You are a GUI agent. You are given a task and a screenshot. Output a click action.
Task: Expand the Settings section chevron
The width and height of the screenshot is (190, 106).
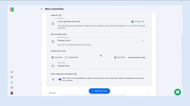pyautogui.click(x=148, y=93)
